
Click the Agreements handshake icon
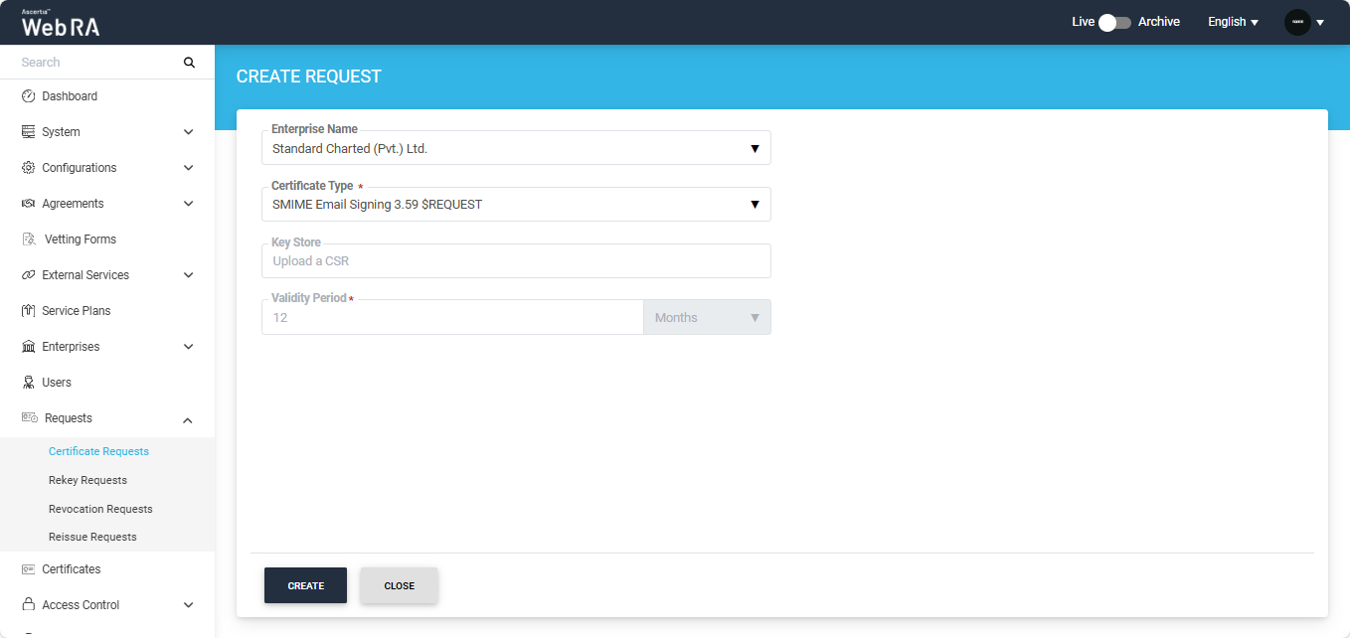pos(29,204)
